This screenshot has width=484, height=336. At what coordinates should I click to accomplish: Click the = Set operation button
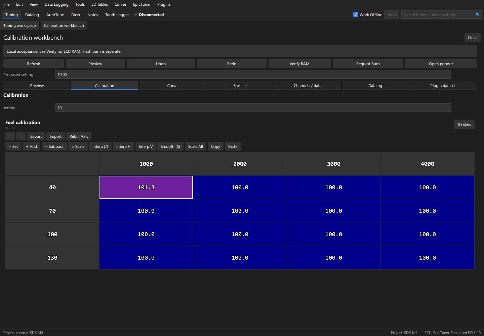(x=13, y=146)
